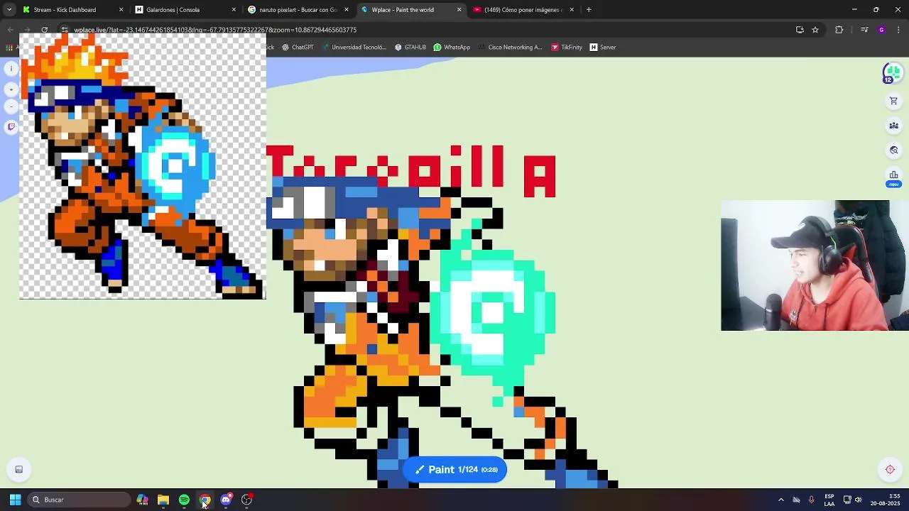Open the browser extensions puzzle icon
909x511 pixels.
tap(839, 30)
